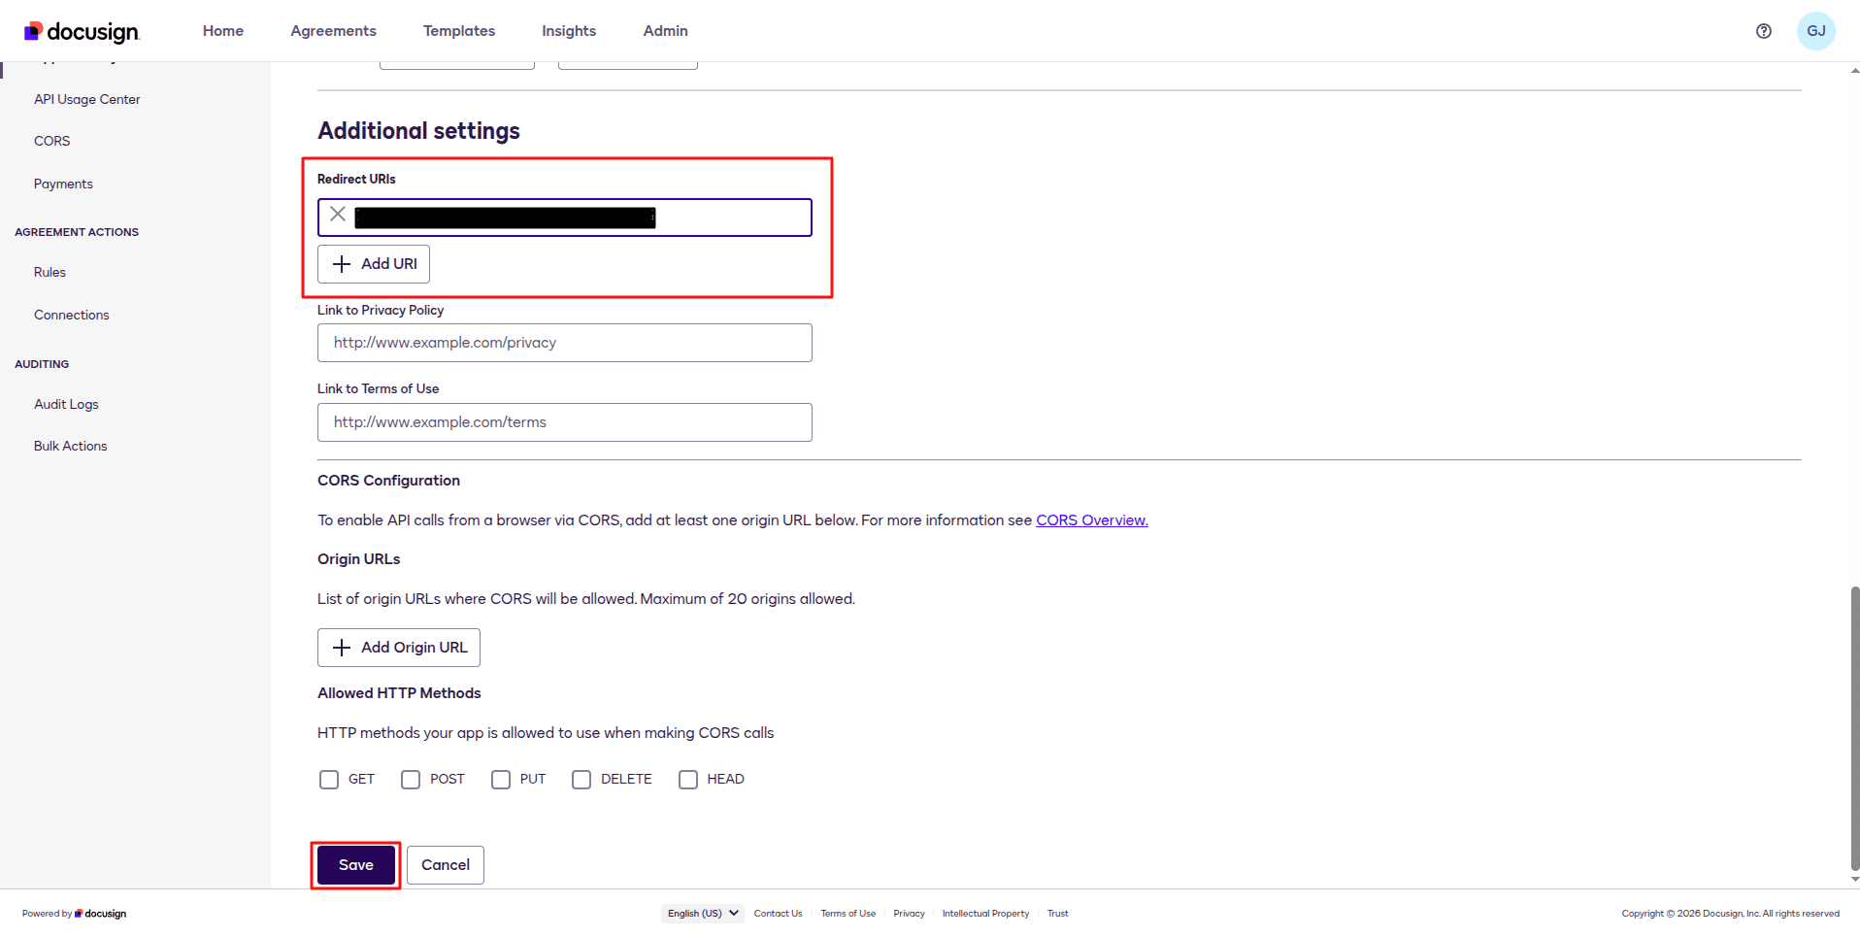Screen dimensions: 1860x937
Task: Open the Terms of Use footer link
Action: pos(848,914)
